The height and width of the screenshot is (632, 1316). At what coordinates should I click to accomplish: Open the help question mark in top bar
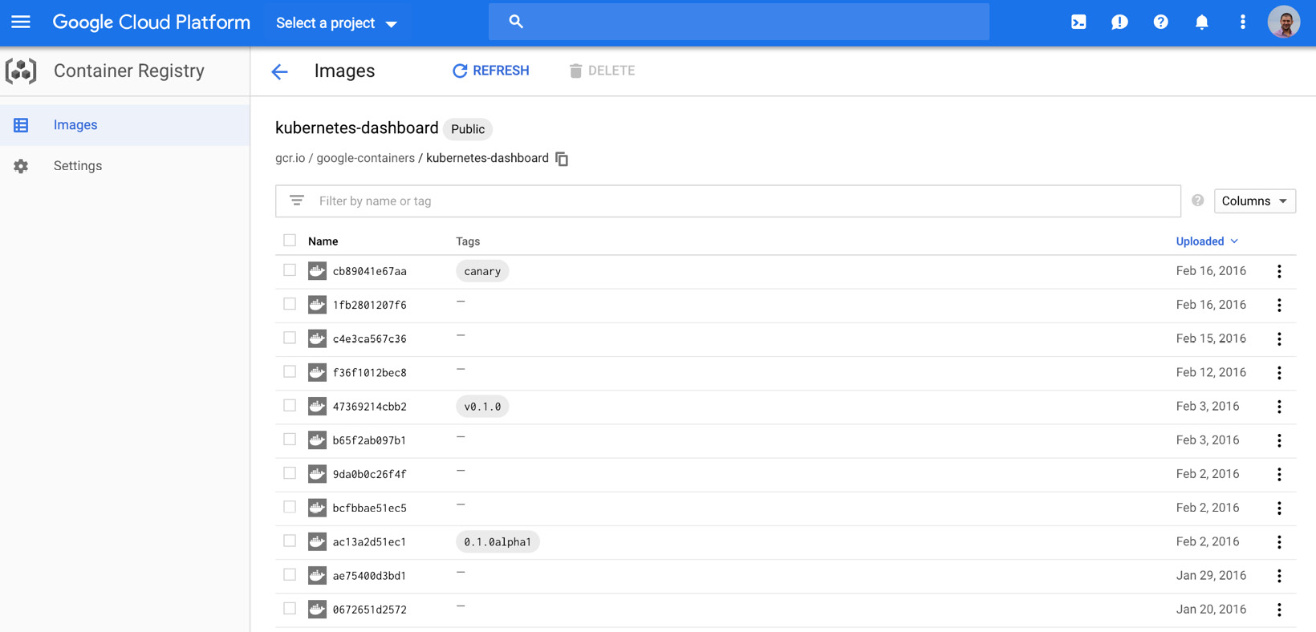(x=1160, y=22)
